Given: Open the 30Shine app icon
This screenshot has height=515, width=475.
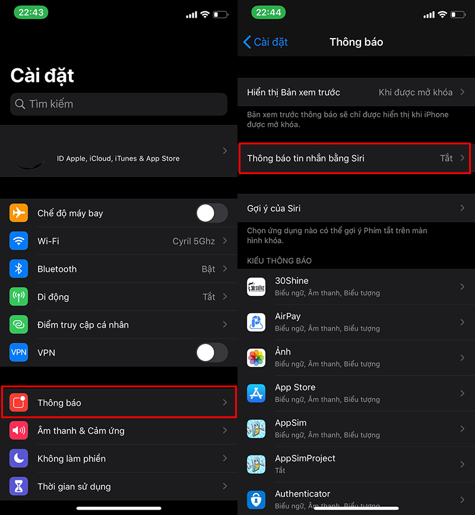Looking at the screenshot, I should (x=256, y=287).
